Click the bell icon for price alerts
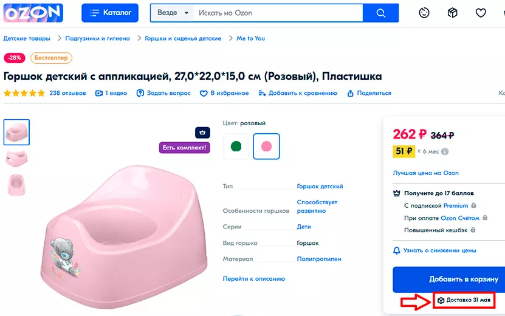The height and width of the screenshot is (316, 505). [397, 250]
